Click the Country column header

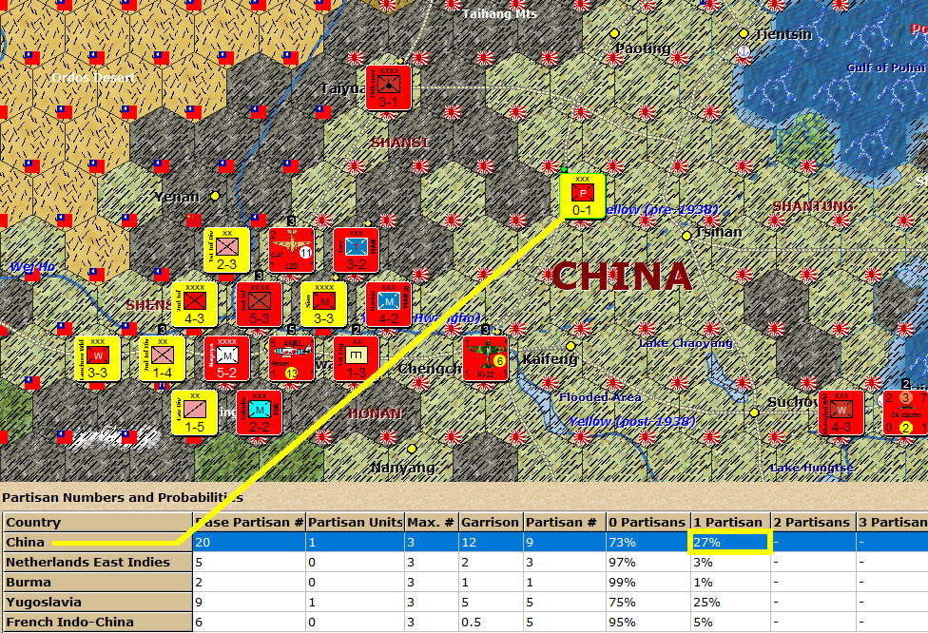[98, 523]
